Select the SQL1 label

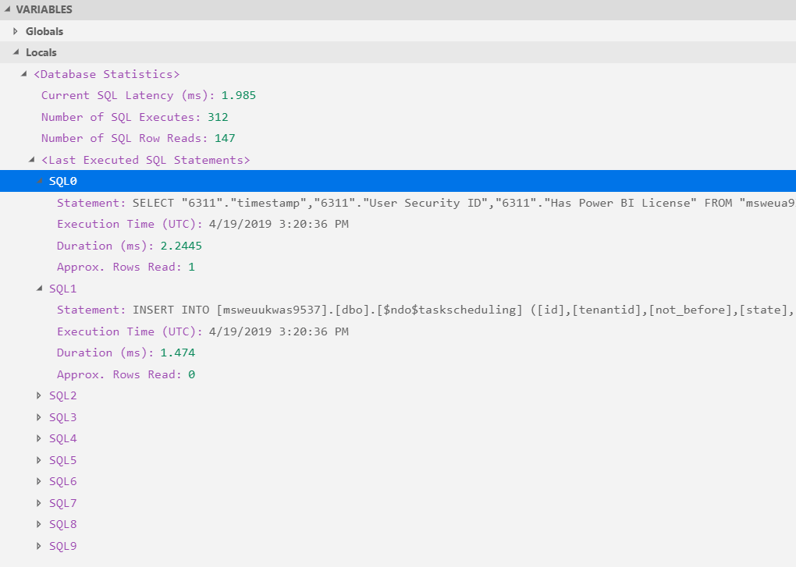[x=63, y=289]
